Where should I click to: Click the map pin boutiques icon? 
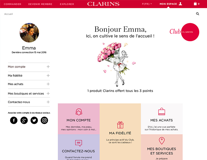[162, 141]
